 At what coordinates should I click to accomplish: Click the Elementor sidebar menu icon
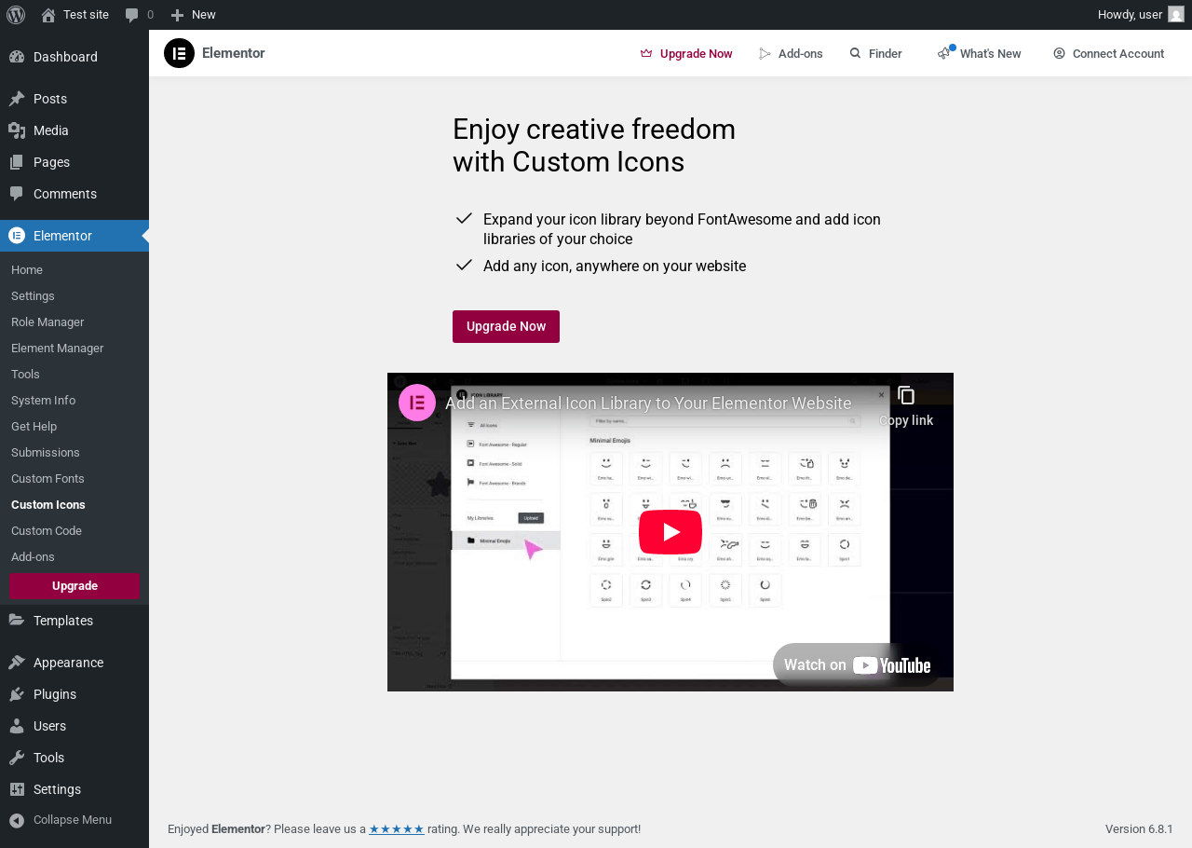click(x=17, y=236)
